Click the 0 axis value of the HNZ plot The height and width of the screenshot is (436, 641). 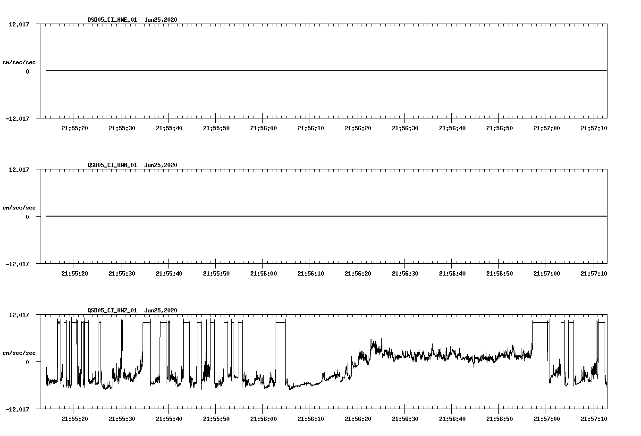(27, 362)
